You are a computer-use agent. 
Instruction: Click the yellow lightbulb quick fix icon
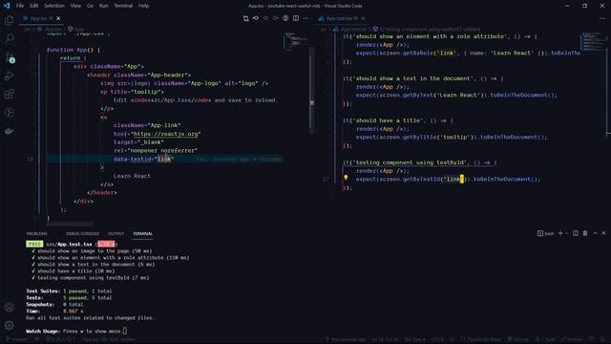[346, 179]
